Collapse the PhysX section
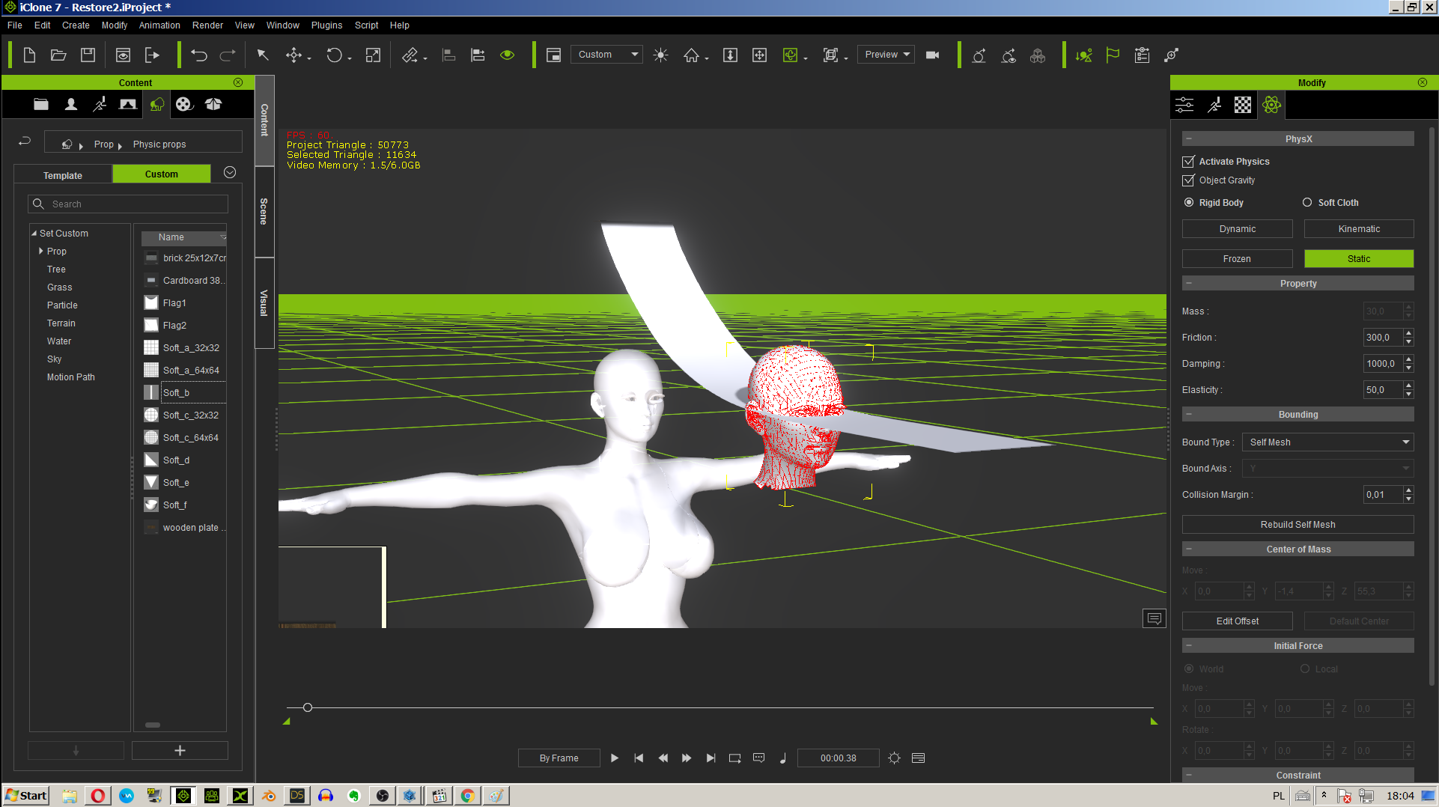The width and height of the screenshot is (1439, 807). pos(1189,138)
